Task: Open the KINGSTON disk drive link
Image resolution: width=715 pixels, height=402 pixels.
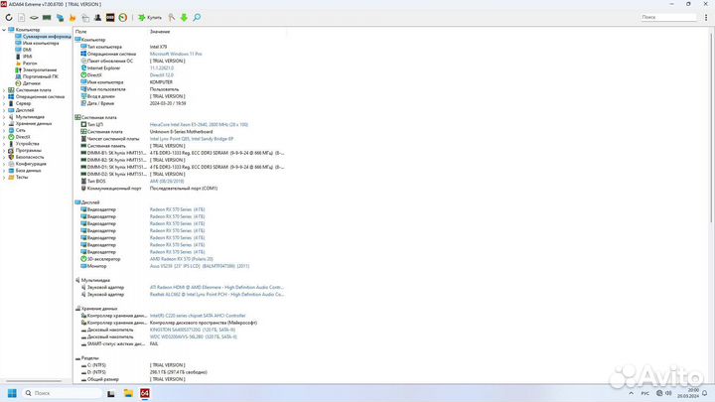Action: coord(193,330)
